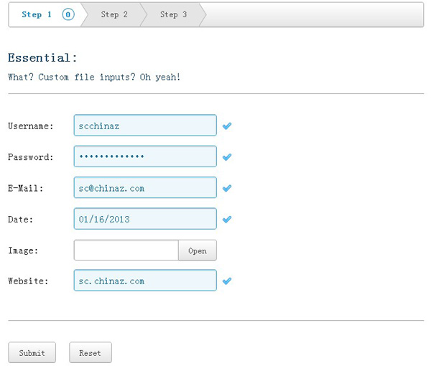This screenshot has height=366, width=431.
Task: Select the E-Mail field with sc@chinaz.com
Action: 144,188
